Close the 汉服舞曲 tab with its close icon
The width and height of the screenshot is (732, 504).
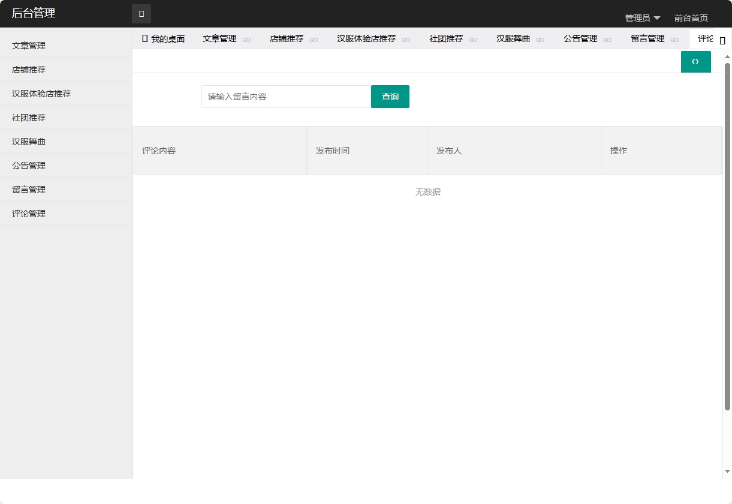point(541,39)
